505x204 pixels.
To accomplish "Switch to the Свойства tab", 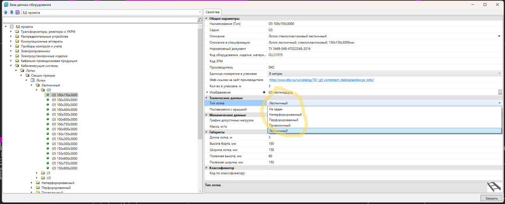I will [x=212, y=12].
